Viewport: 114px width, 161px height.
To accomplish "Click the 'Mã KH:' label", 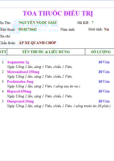I will 83,23.
